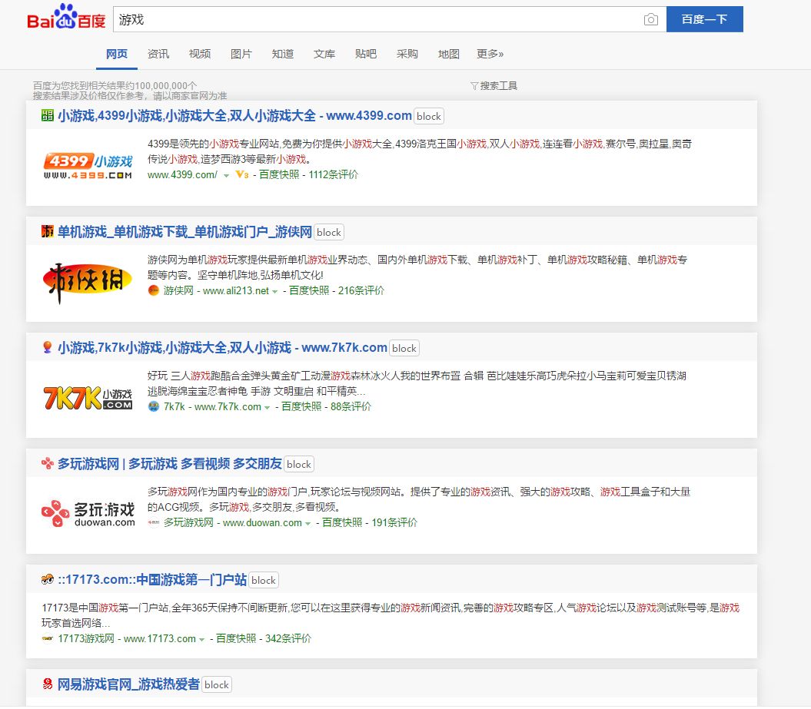Viewport: 811px width, 709px height.
Task: Click the V3 verification badge
Action: 241,174
